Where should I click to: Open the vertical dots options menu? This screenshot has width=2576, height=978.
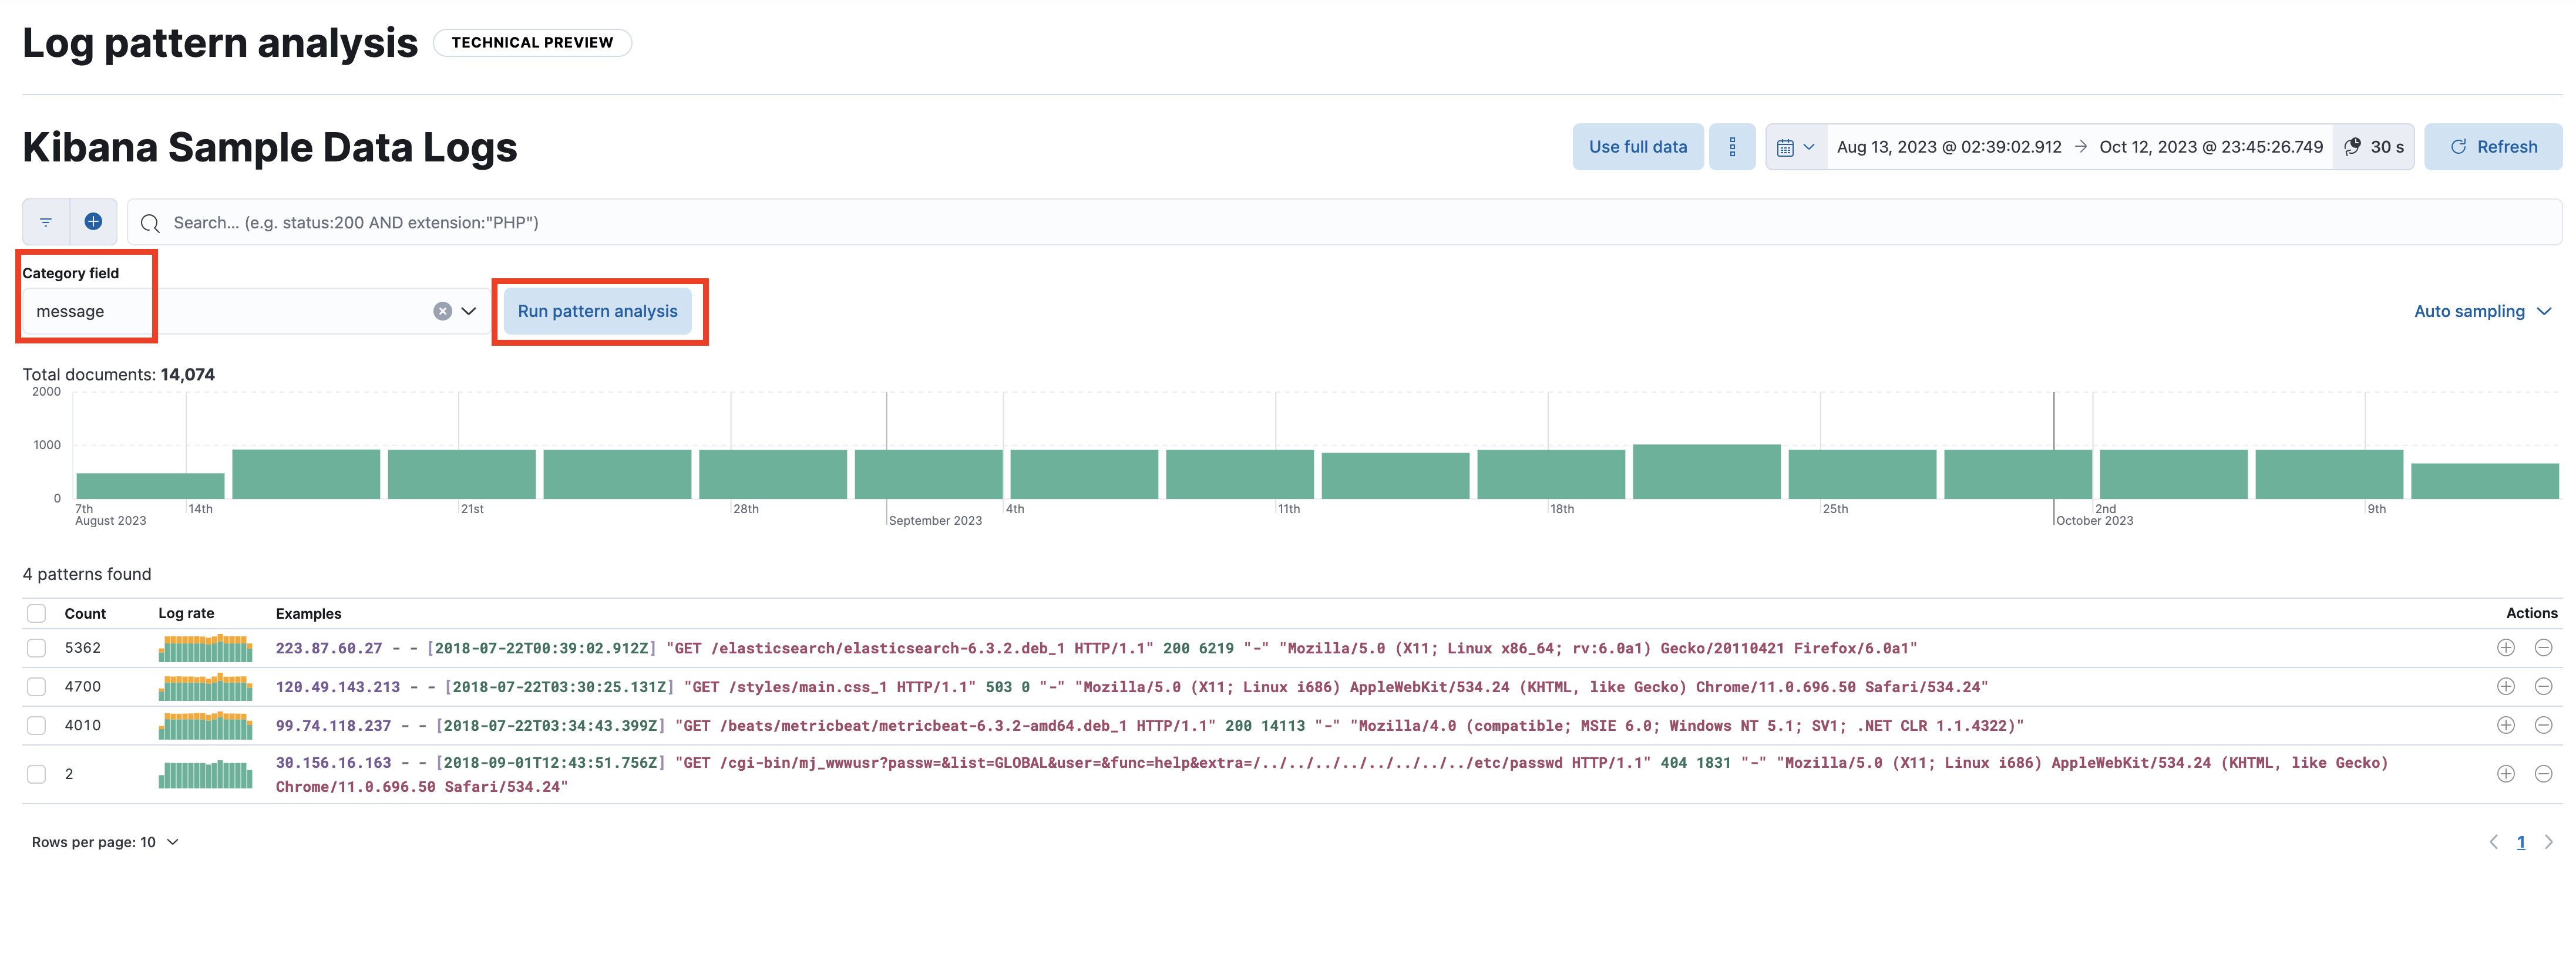point(1732,147)
